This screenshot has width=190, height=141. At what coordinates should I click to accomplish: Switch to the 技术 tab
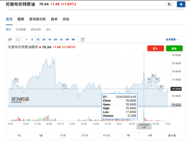tap(54, 19)
